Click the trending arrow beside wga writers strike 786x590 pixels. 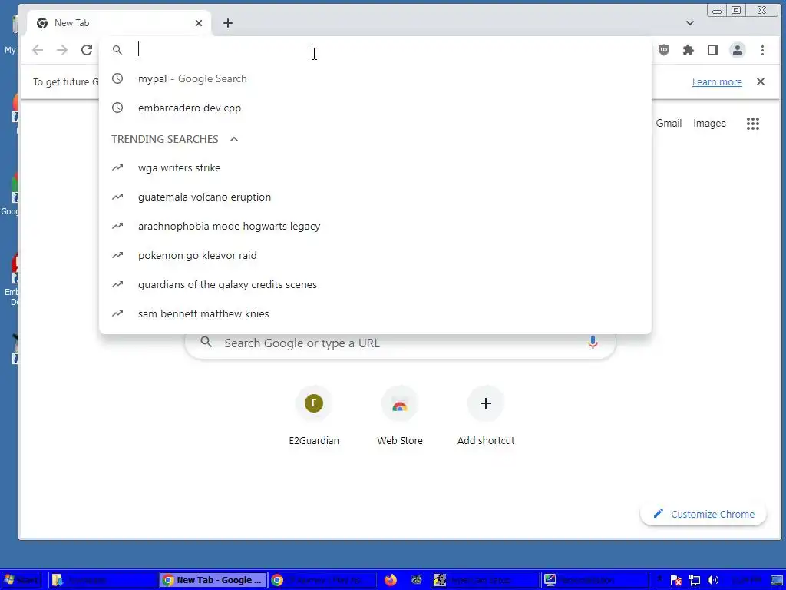117,168
